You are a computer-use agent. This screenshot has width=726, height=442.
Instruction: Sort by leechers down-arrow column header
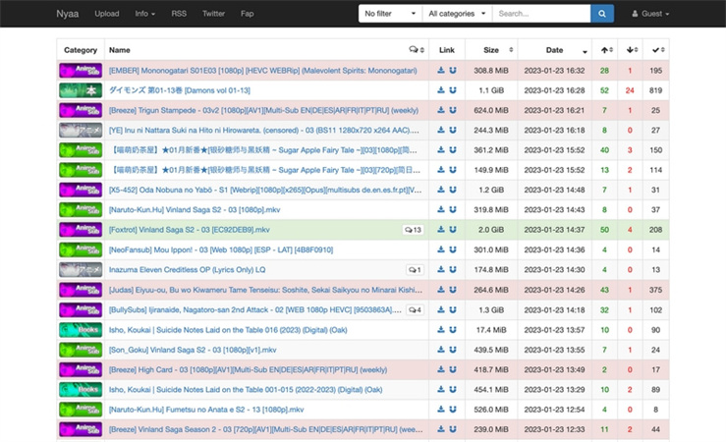coord(630,49)
